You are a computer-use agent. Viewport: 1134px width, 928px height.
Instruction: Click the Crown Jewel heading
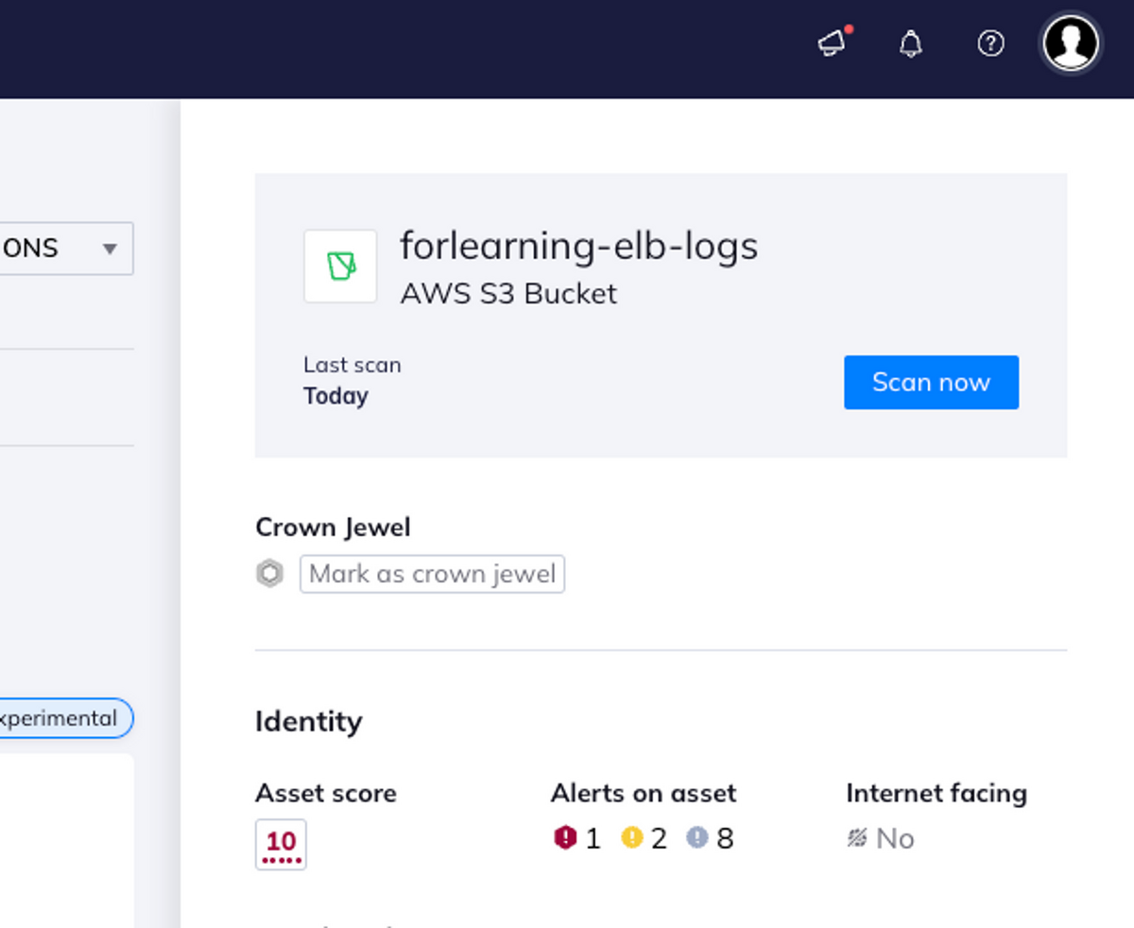point(333,527)
